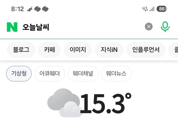Viewport: 178px width, 122px height.
Task: Tap the Wi-Fi status icon
Action: click(x=145, y=9)
